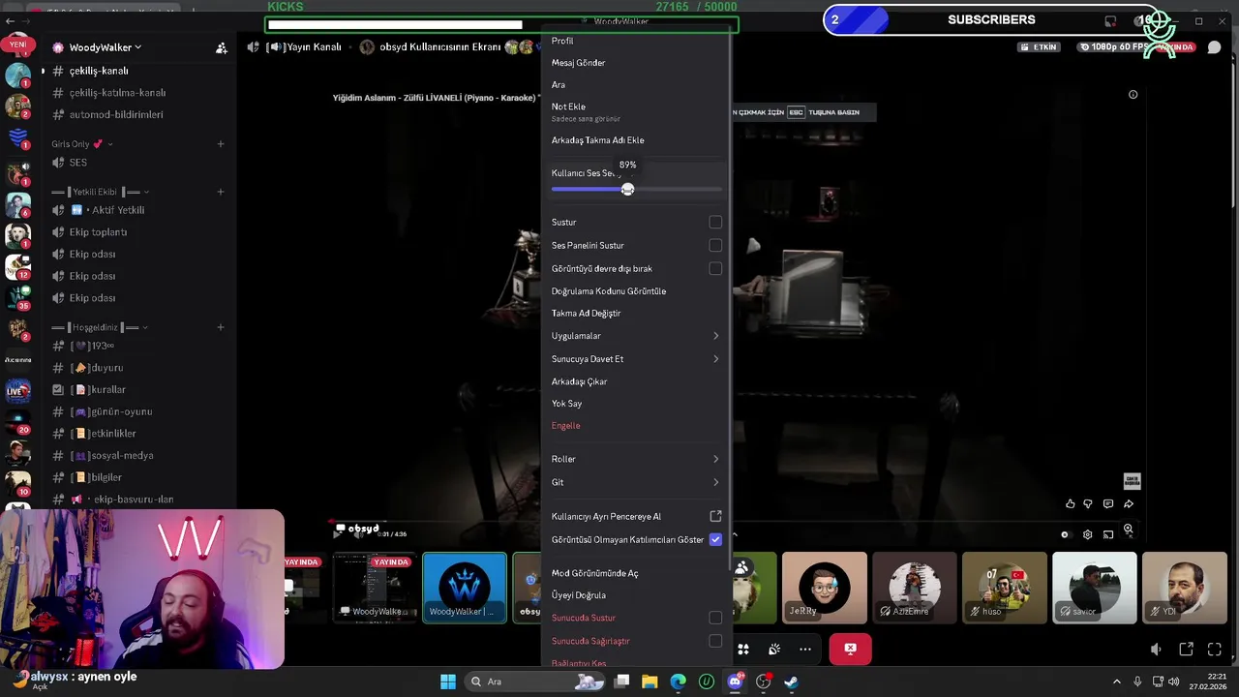Screen dimensions: 1239x697
Task: Tick the Sunucuda Sustur checkbox
Action: click(715, 618)
